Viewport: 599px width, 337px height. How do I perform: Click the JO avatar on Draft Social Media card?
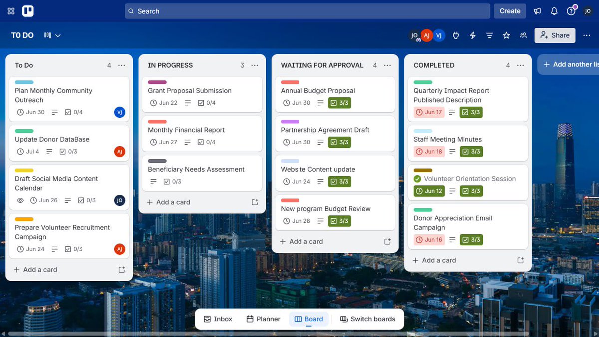[119, 200]
